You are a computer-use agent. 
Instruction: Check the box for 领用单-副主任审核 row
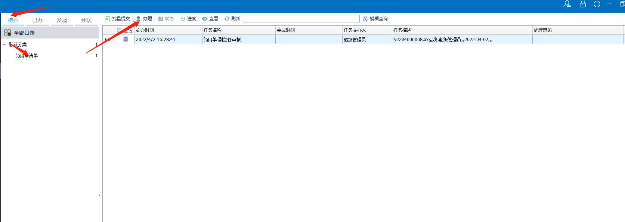pos(126,39)
